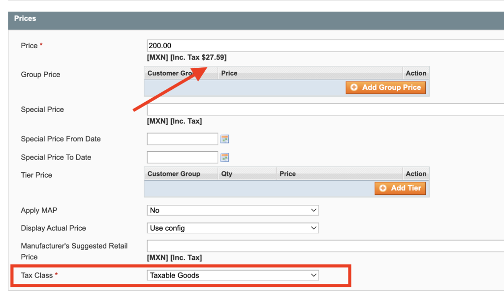Click Add Group Price button
The height and width of the screenshot is (303, 504).
tap(386, 87)
